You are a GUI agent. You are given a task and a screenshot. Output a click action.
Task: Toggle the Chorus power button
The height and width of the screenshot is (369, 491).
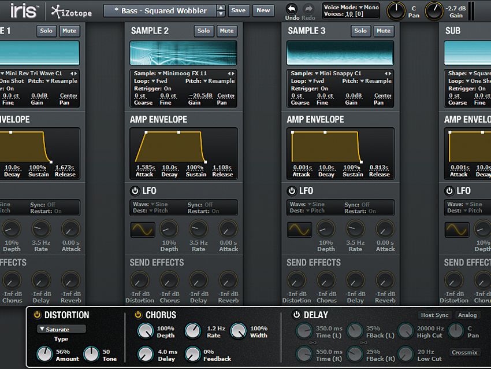(x=138, y=315)
